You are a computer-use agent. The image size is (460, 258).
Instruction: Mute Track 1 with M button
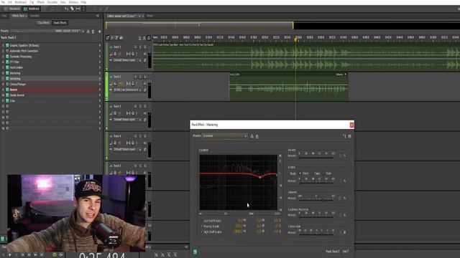pos(136,47)
